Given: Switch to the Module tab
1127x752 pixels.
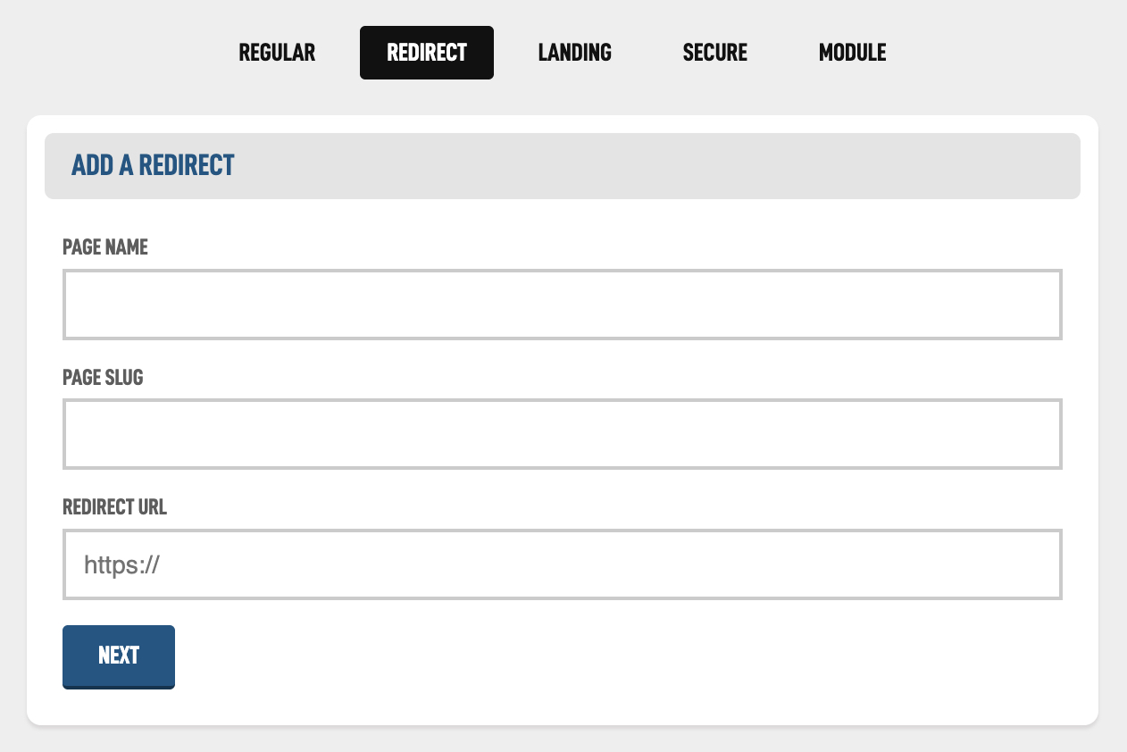Looking at the screenshot, I should click(852, 53).
